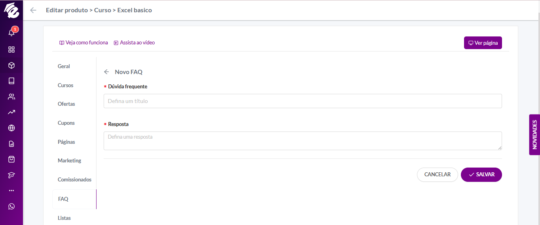Select the Comissionados tab
The height and width of the screenshot is (225, 540).
point(74,179)
